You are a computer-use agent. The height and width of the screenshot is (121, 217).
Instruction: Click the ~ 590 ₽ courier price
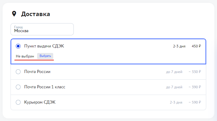[195, 102]
